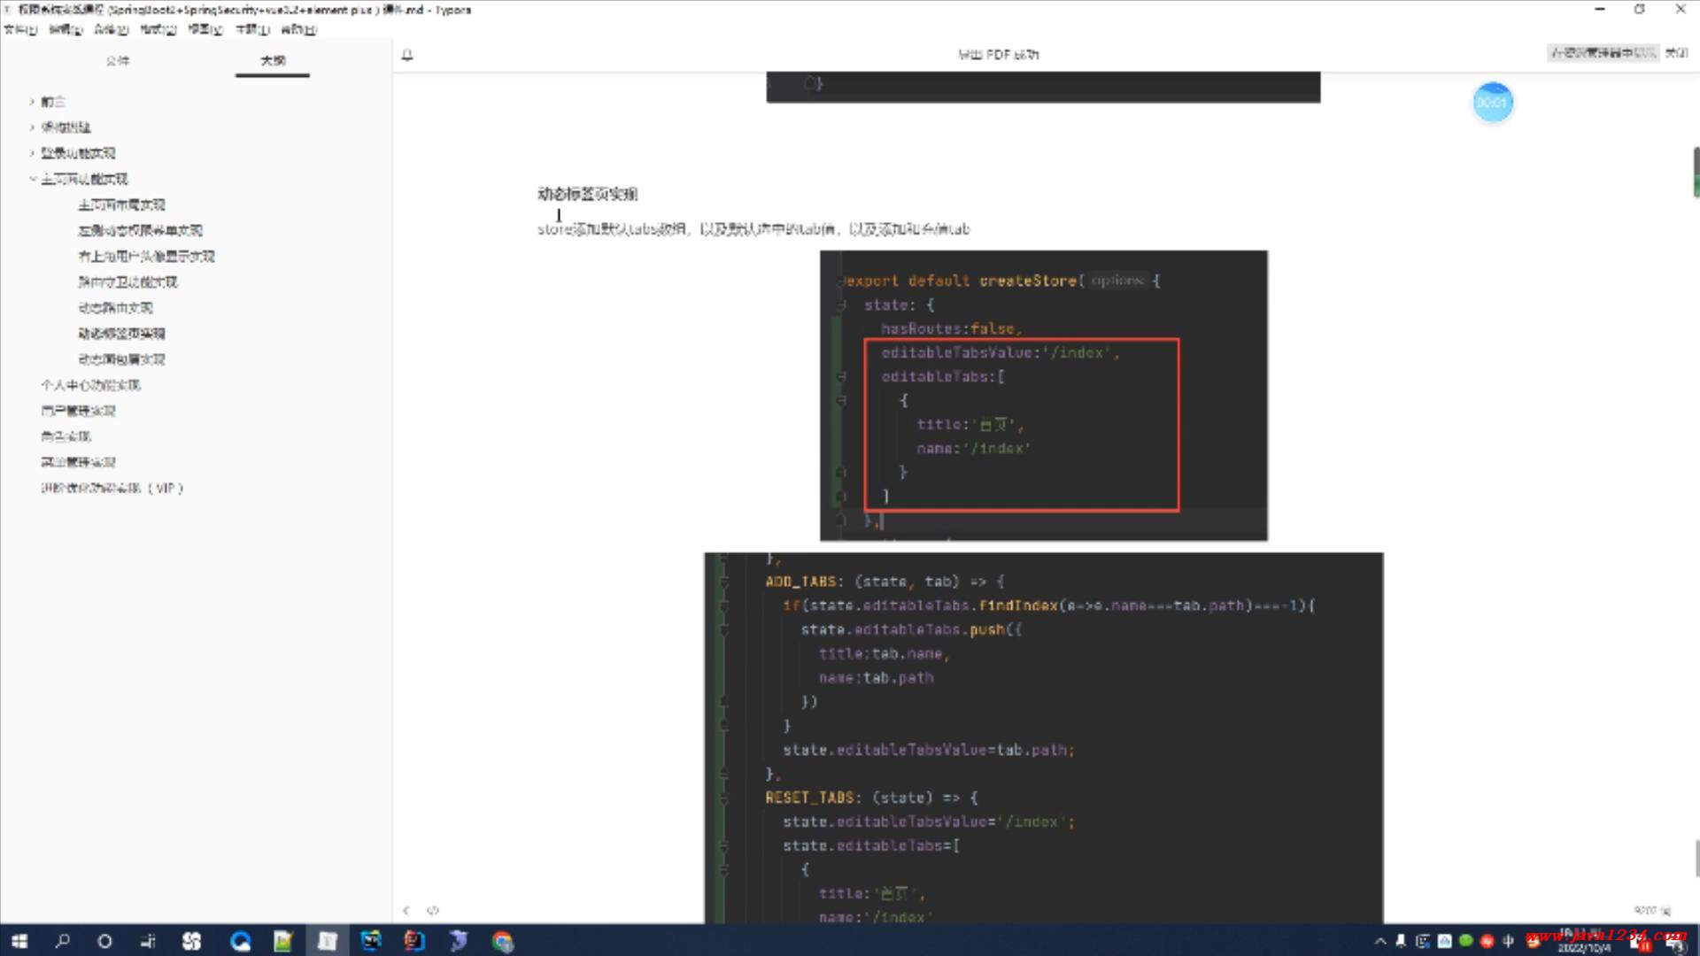Select 动态标签页实现 in the outline
This screenshot has height=956, width=1700.
click(x=121, y=333)
